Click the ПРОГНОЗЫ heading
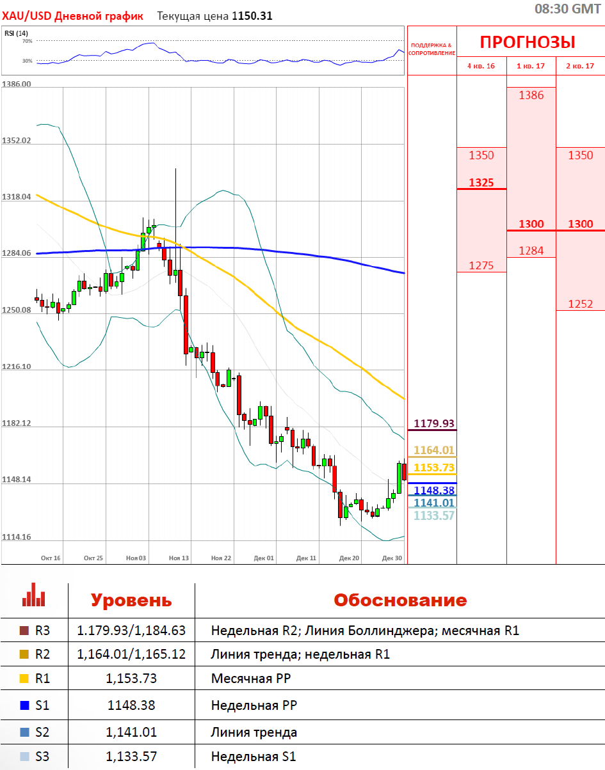The width and height of the screenshot is (605, 770). tap(528, 42)
